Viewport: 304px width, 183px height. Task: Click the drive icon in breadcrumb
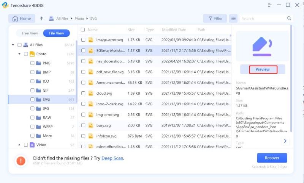tap(51, 19)
